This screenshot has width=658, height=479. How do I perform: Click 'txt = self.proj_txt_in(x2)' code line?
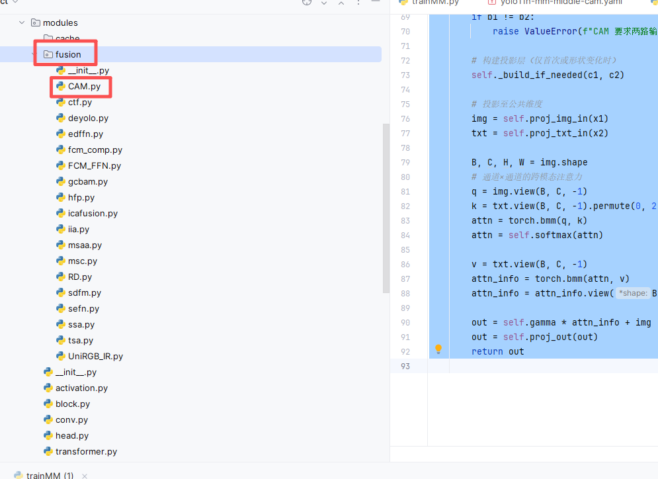coord(540,133)
